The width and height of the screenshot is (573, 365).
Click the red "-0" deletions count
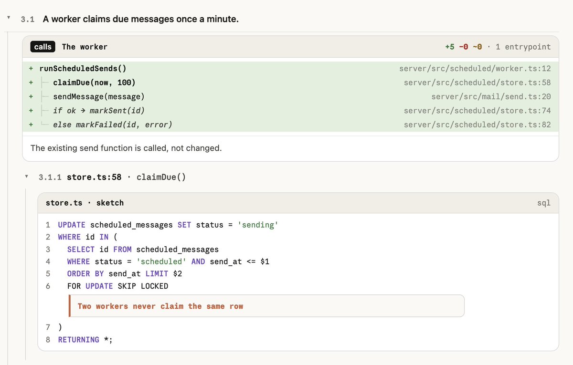tap(463, 47)
